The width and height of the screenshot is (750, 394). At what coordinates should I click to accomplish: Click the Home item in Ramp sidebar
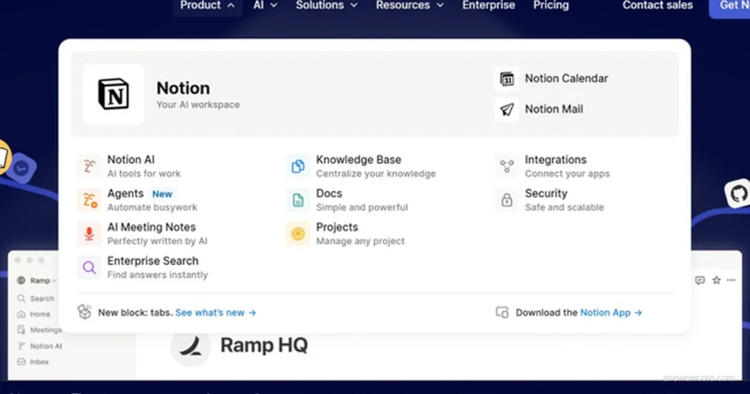tap(34, 314)
